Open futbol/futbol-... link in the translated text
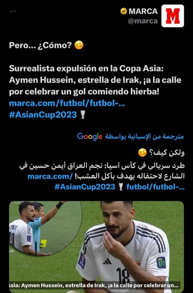193x293 pixels. (155, 187)
